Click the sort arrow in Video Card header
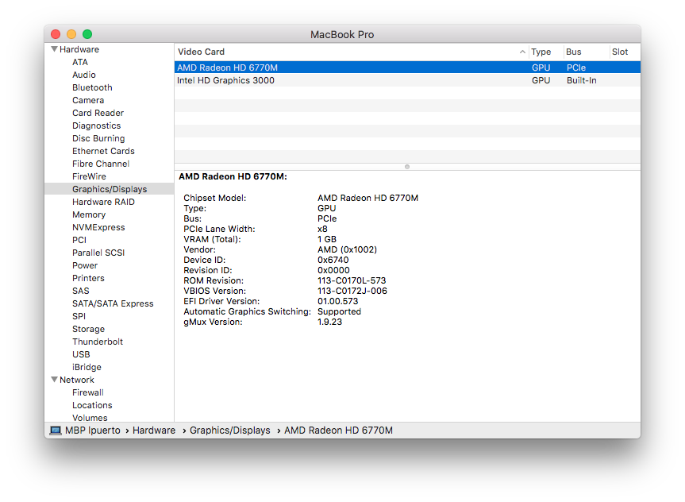Viewport: 685px width, 502px height. click(522, 52)
